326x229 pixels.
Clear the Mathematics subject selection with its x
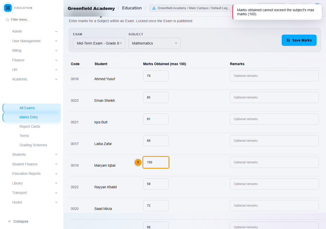pos(176,43)
